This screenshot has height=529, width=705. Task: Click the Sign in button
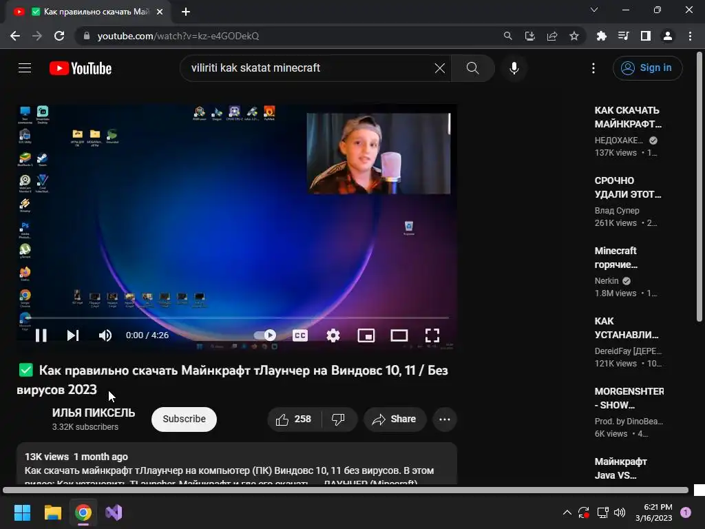(x=647, y=68)
